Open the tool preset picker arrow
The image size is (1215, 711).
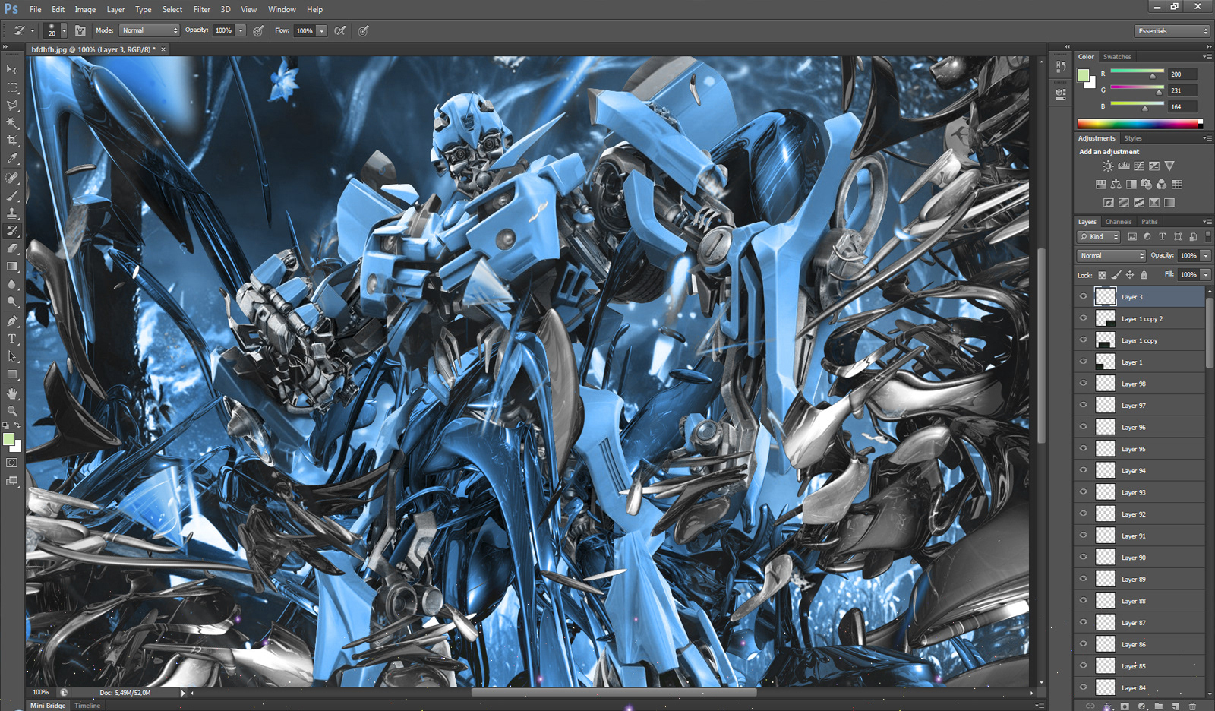(x=33, y=31)
